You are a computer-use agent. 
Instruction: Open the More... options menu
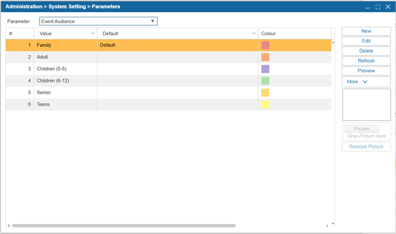pos(366,82)
